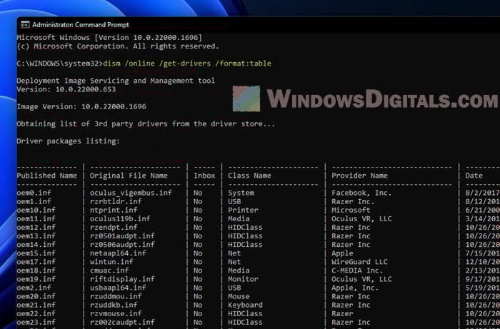Click the 'Microsoft' provider in the ntprint.inf row

coord(351,210)
